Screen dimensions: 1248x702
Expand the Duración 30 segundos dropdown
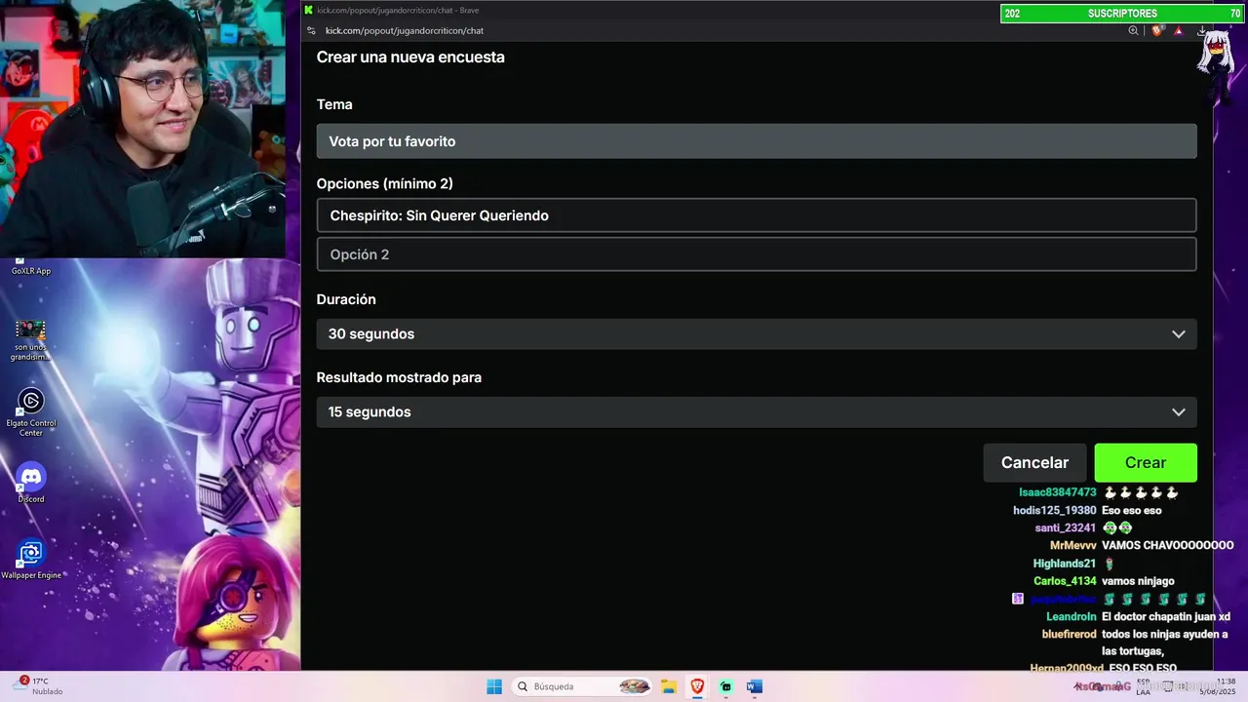[757, 333]
